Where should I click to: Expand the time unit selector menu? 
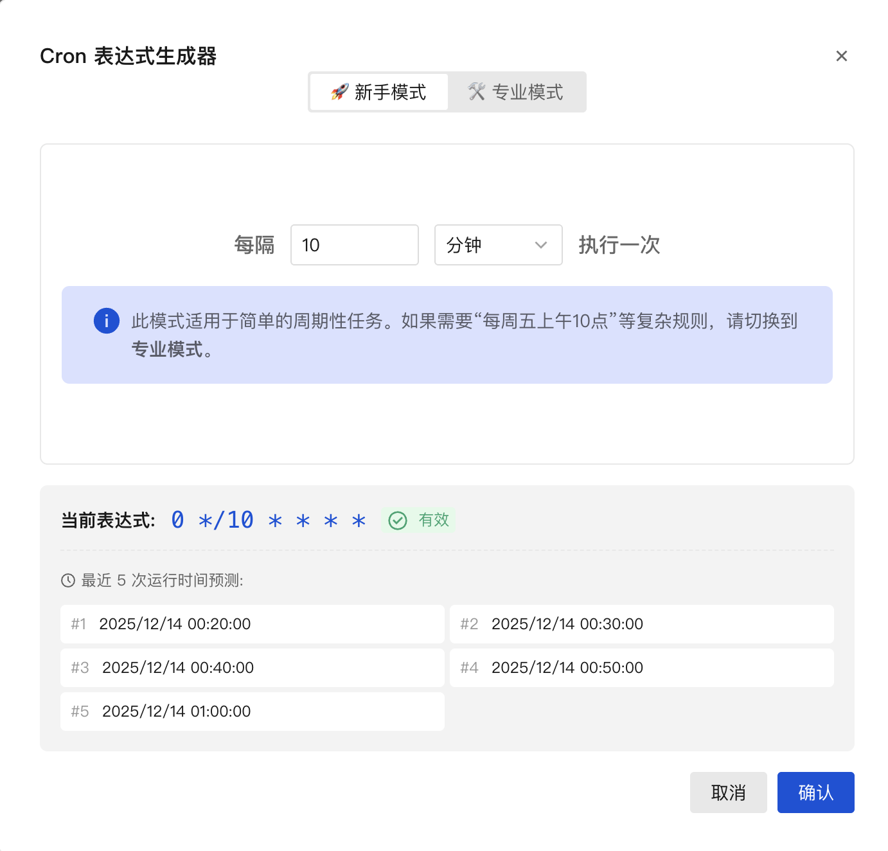[x=499, y=245]
